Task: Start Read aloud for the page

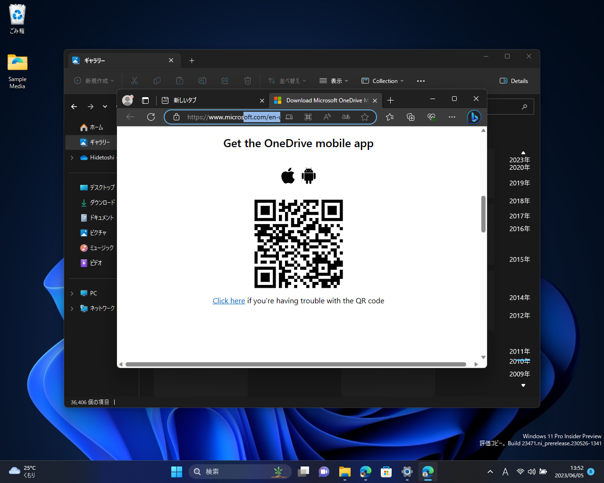Action: [x=327, y=117]
